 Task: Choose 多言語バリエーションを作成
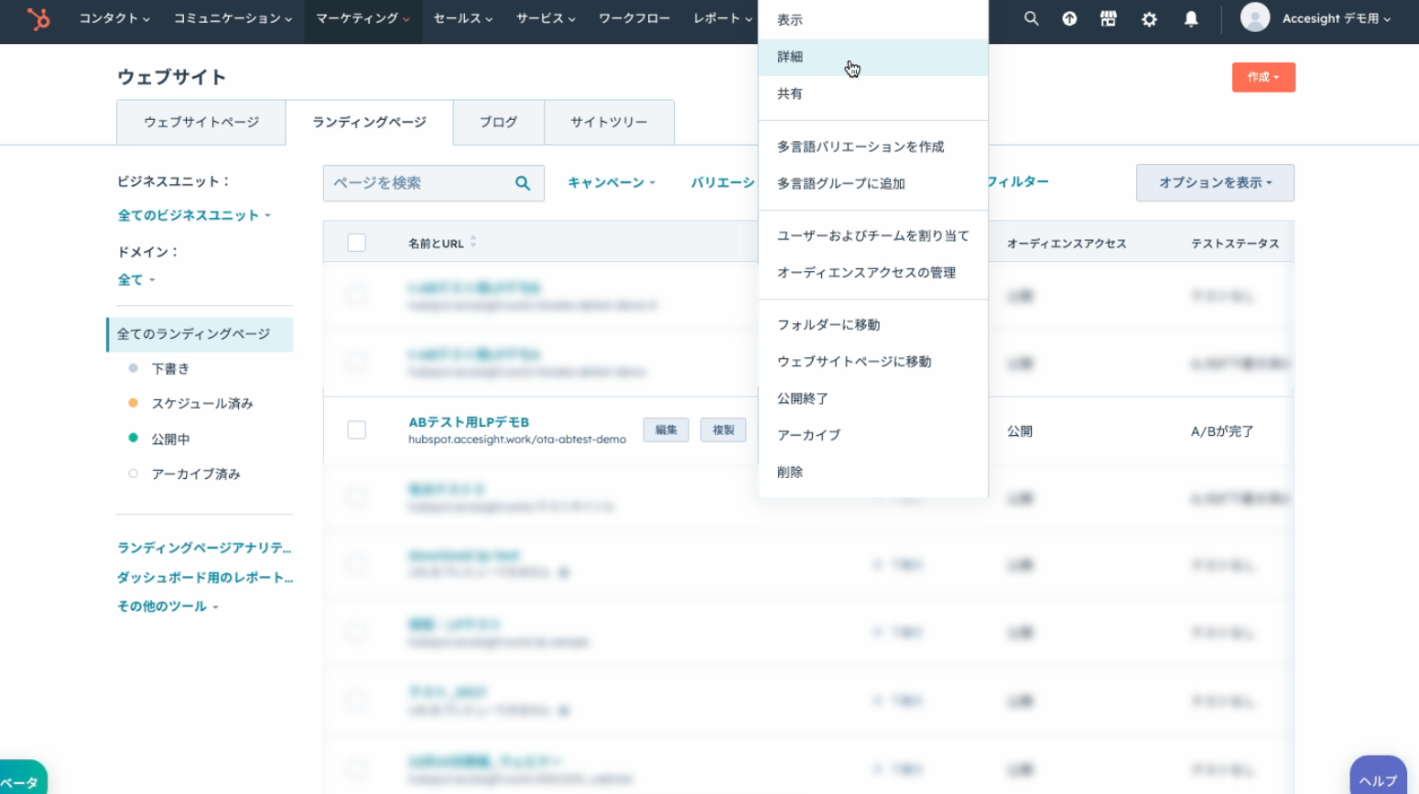coord(873,147)
